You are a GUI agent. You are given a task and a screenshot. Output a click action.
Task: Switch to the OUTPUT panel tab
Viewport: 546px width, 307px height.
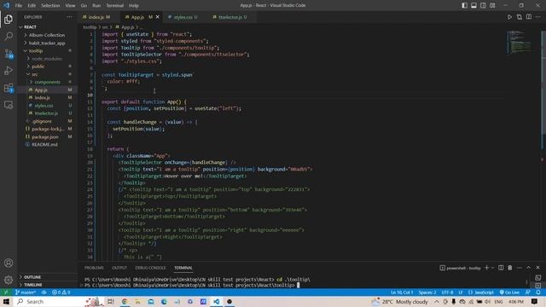coord(119,268)
